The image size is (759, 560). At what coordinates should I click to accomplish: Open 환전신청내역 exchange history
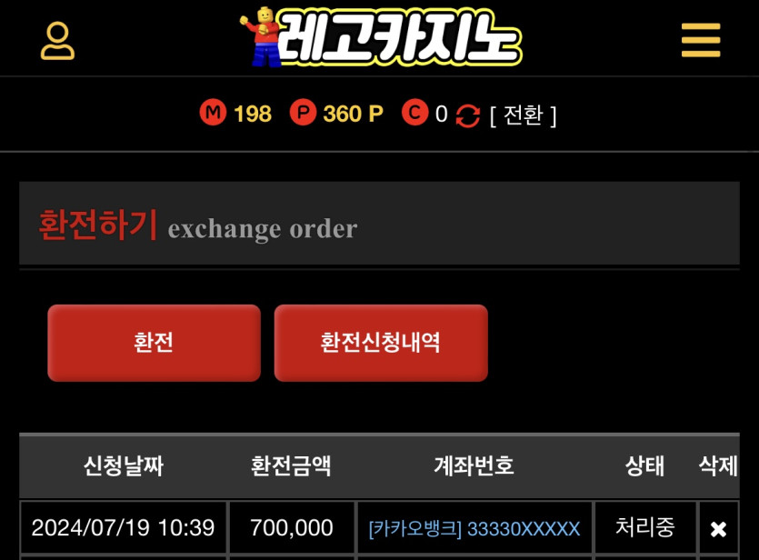point(381,343)
